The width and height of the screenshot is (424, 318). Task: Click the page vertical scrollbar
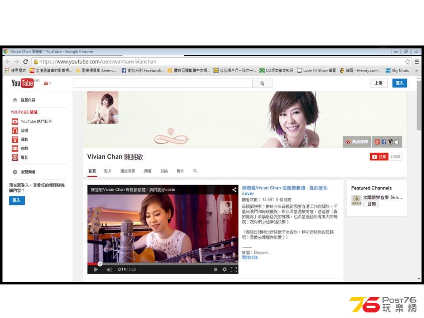click(419, 106)
